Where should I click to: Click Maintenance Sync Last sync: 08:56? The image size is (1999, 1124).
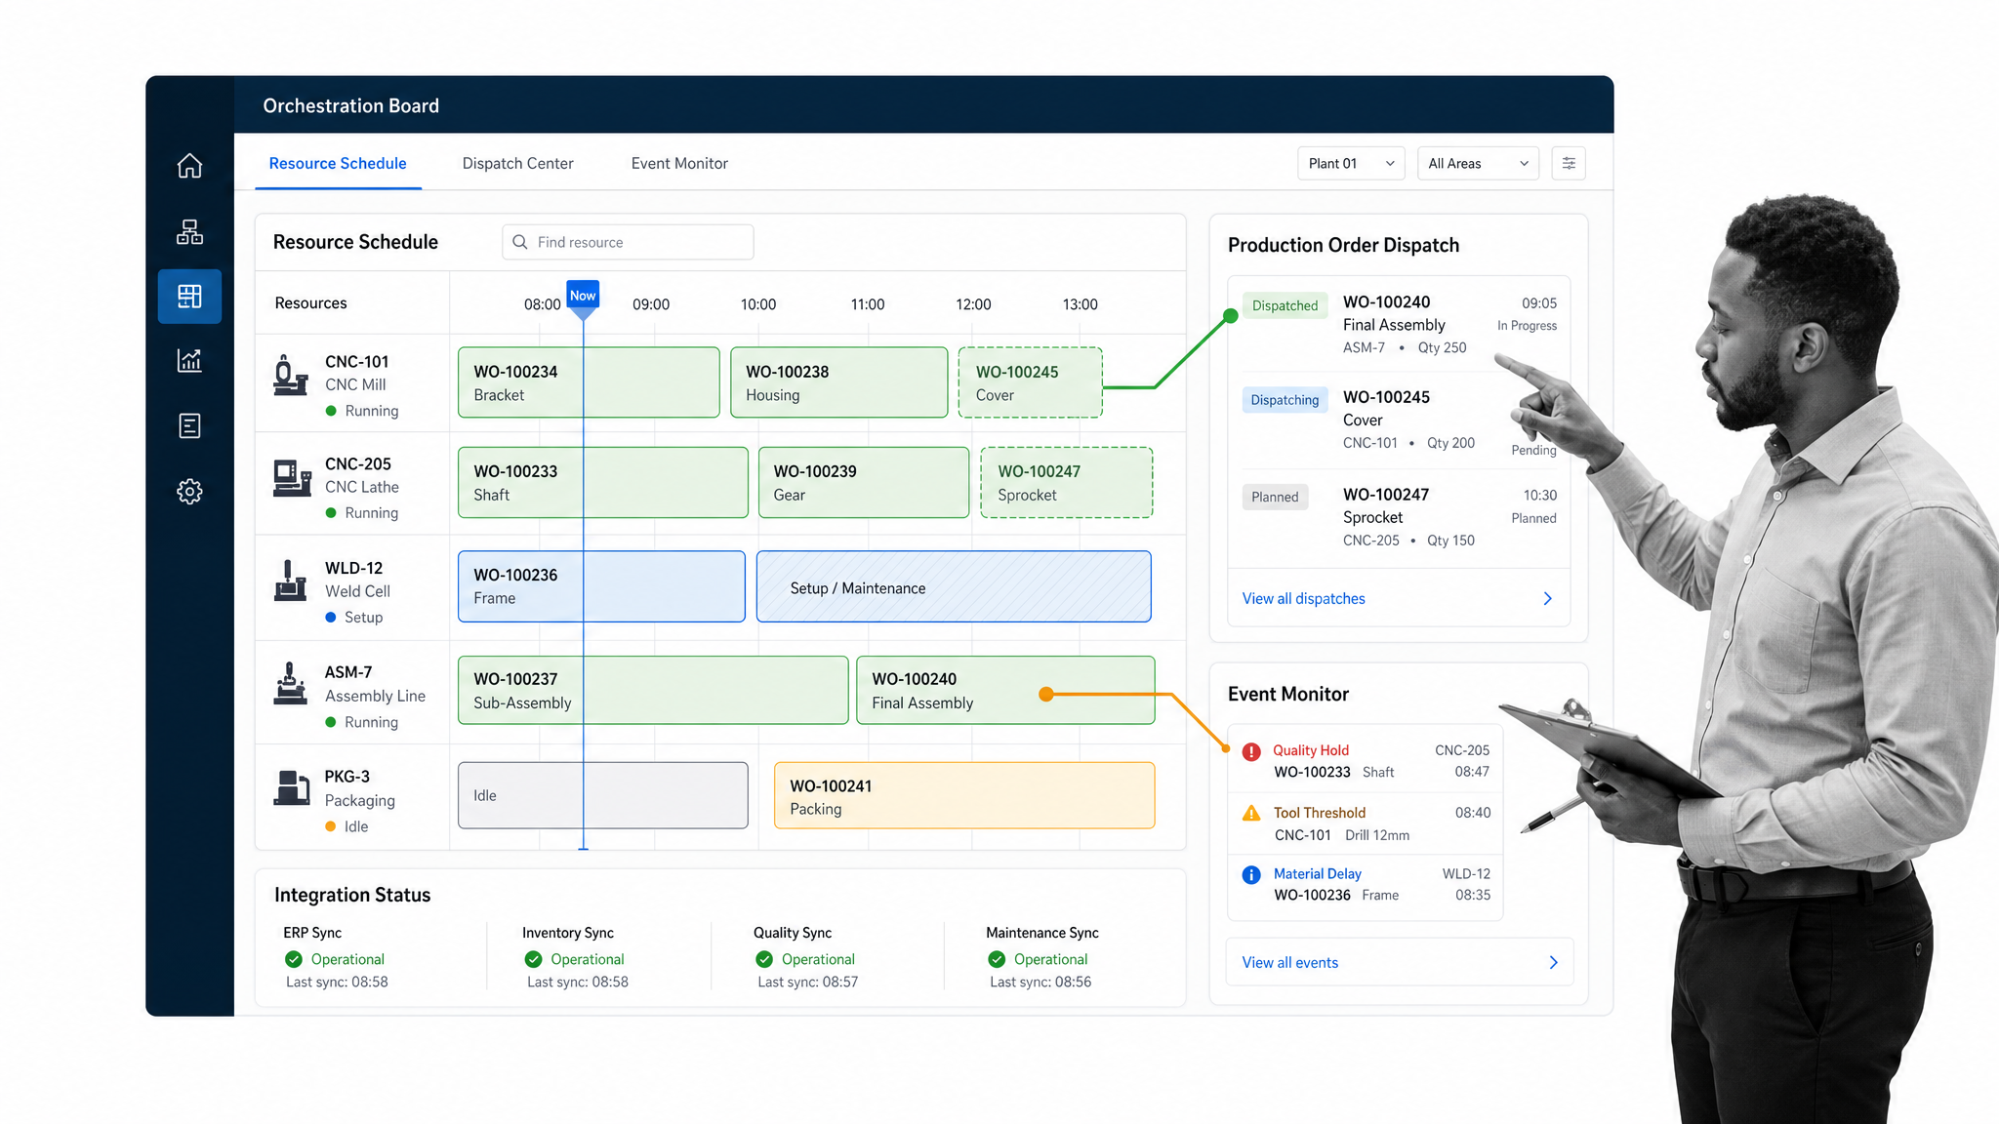click(1040, 983)
